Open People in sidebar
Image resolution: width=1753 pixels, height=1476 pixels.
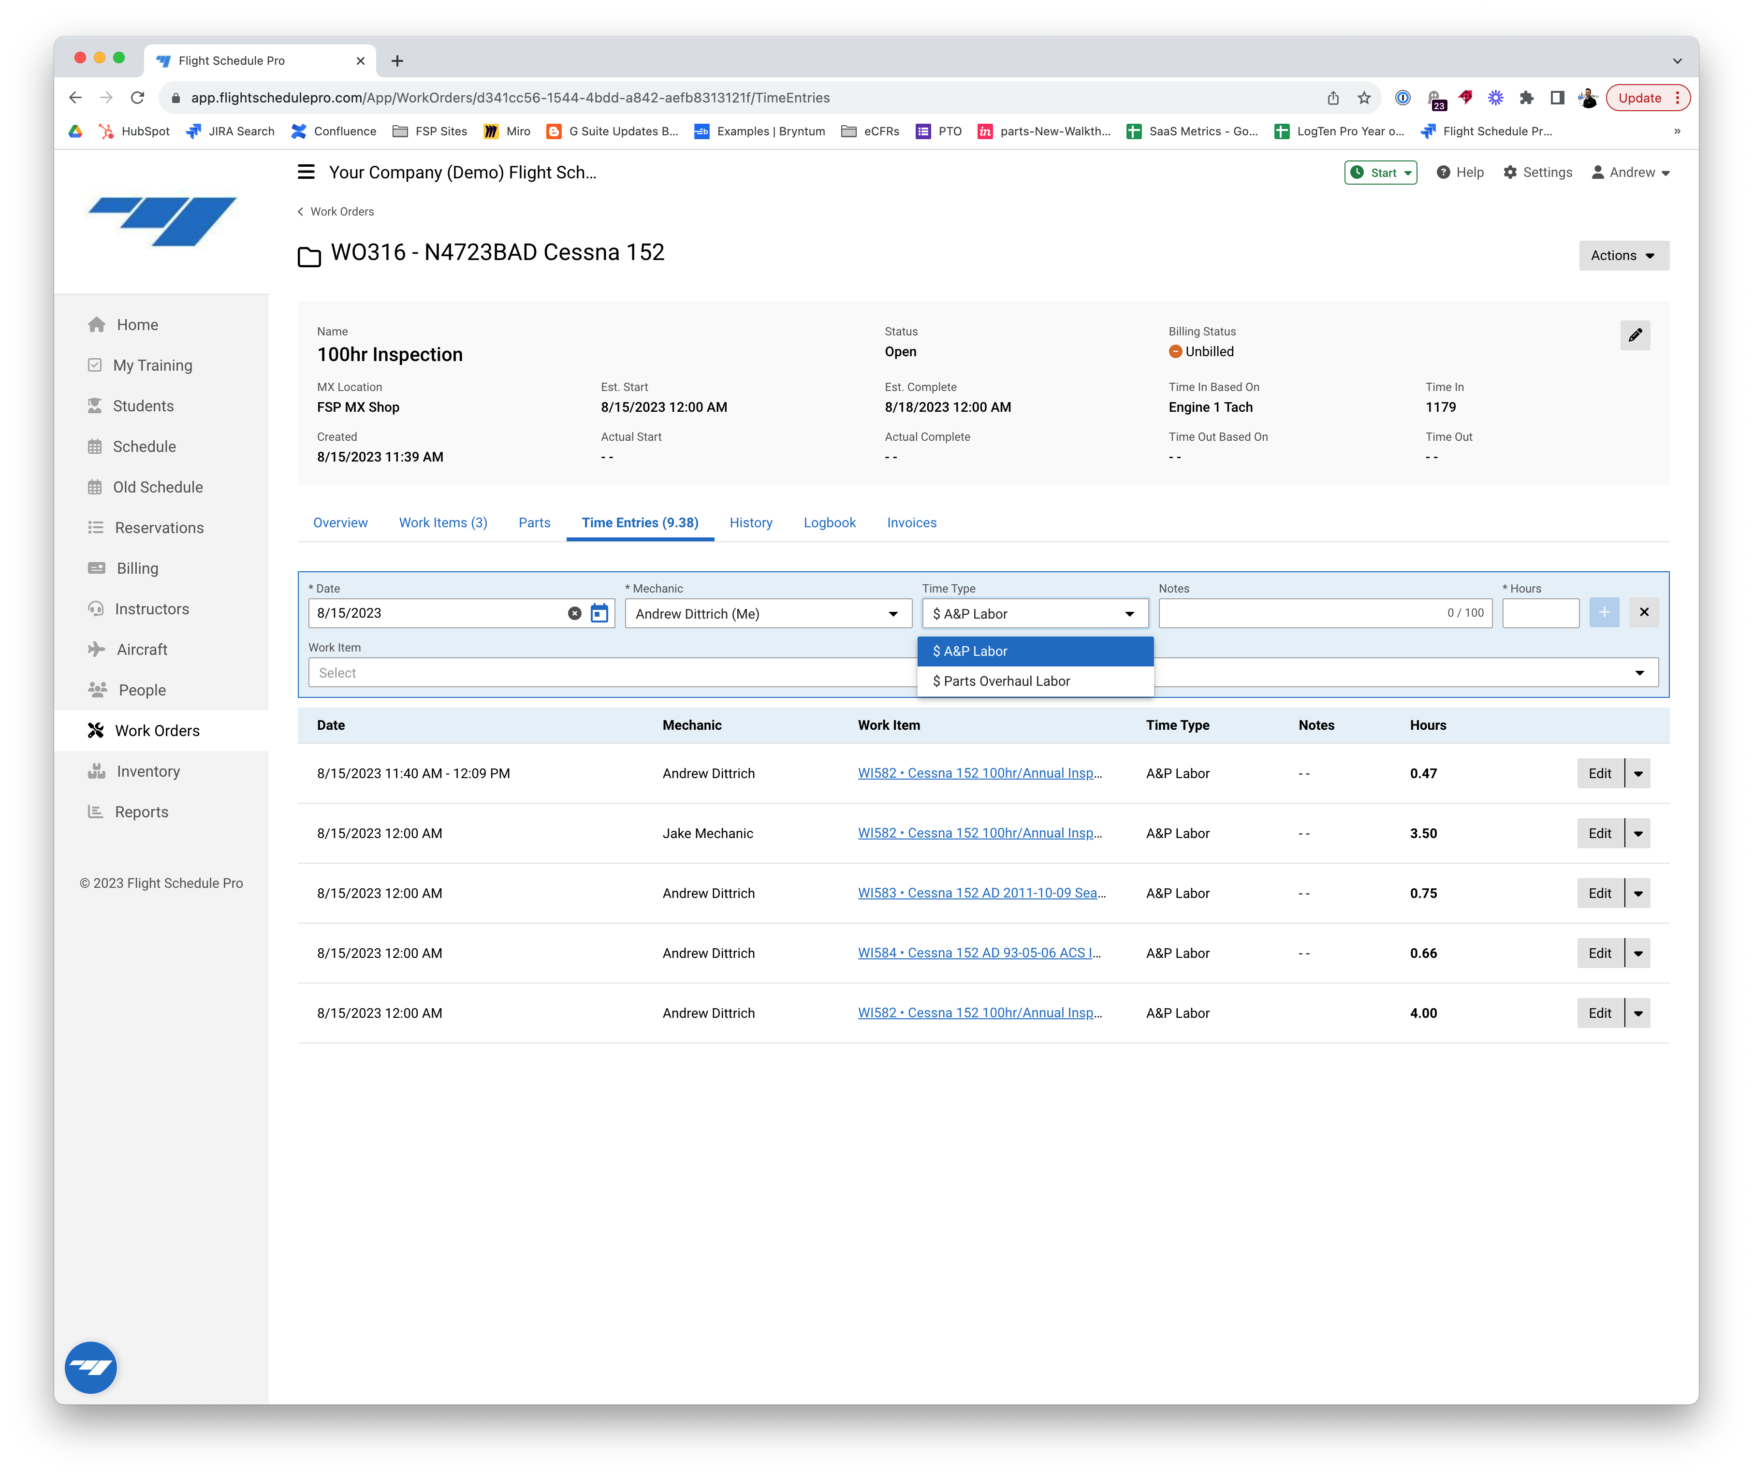(x=127, y=690)
